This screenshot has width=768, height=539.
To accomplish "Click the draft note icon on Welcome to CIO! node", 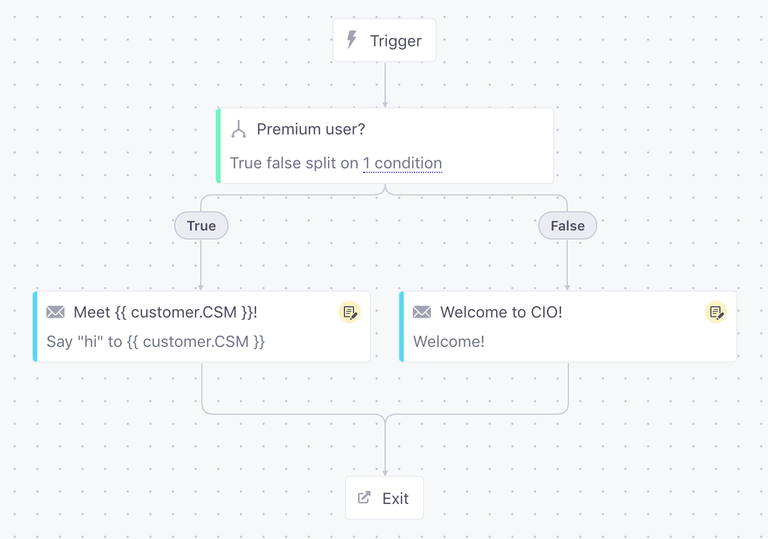I will [x=715, y=312].
